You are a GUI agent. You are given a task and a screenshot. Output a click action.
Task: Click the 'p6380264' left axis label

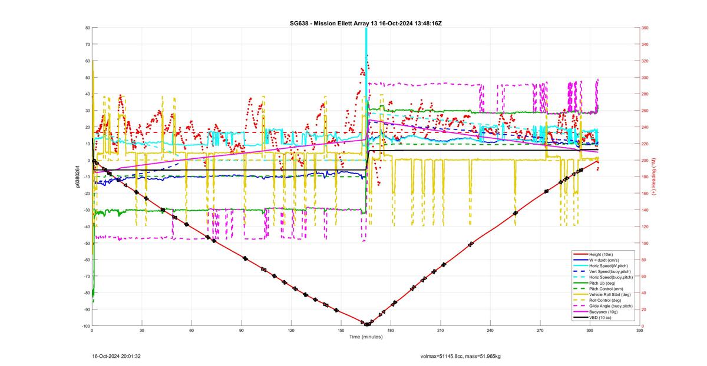77,177
